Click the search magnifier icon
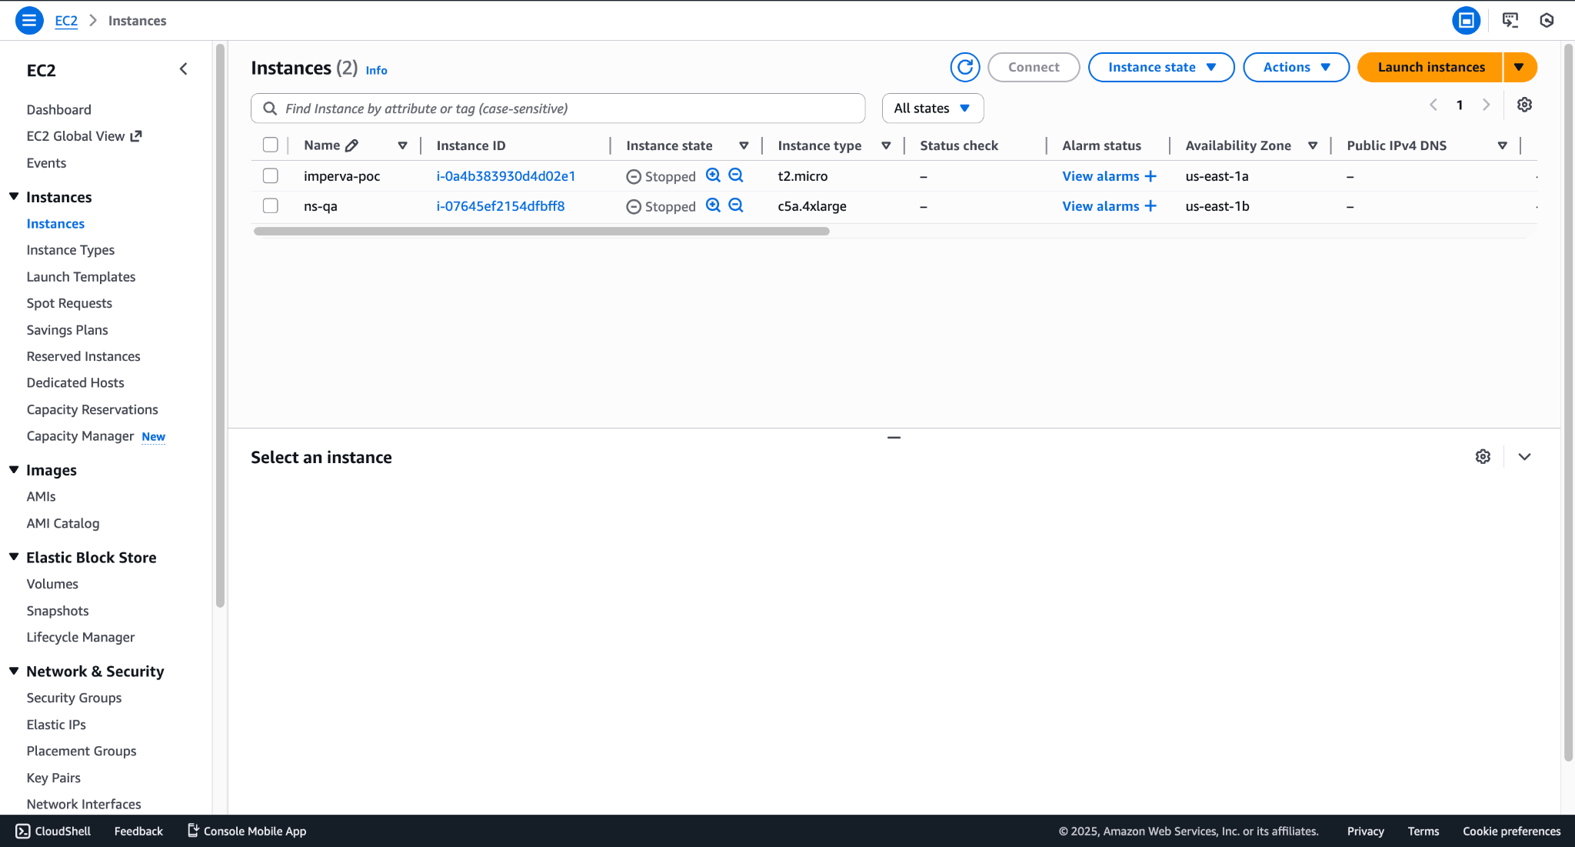Image resolution: width=1575 pixels, height=847 pixels. pyautogui.click(x=270, y=108)
